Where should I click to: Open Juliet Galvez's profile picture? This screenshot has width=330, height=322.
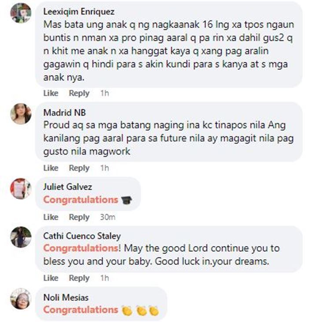(x=21, y=188)
